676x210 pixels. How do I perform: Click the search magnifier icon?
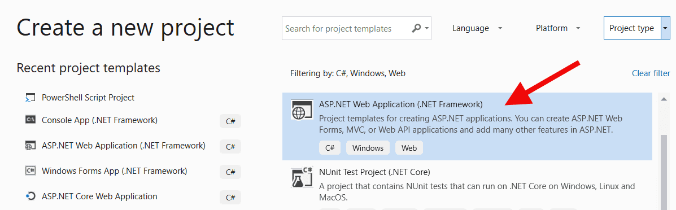click(416, 28)
